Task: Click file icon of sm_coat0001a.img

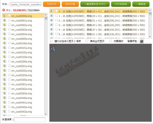Action: pos(5,20)
